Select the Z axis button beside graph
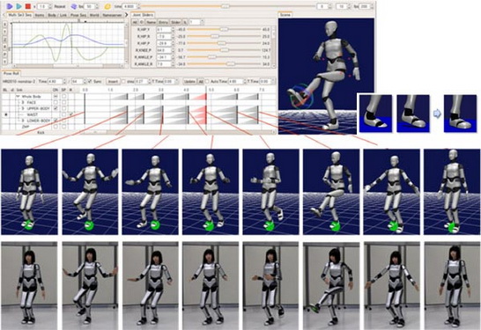Image resolution: width=481 pixels, height=330 pixels. tap(5, 40)
